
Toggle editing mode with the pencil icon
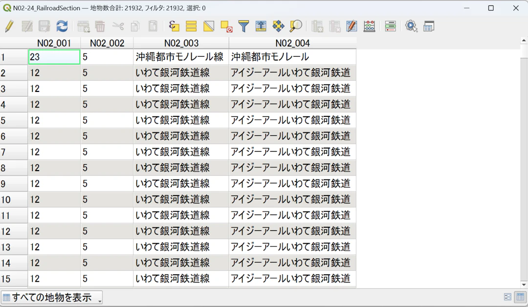(9, 26)
